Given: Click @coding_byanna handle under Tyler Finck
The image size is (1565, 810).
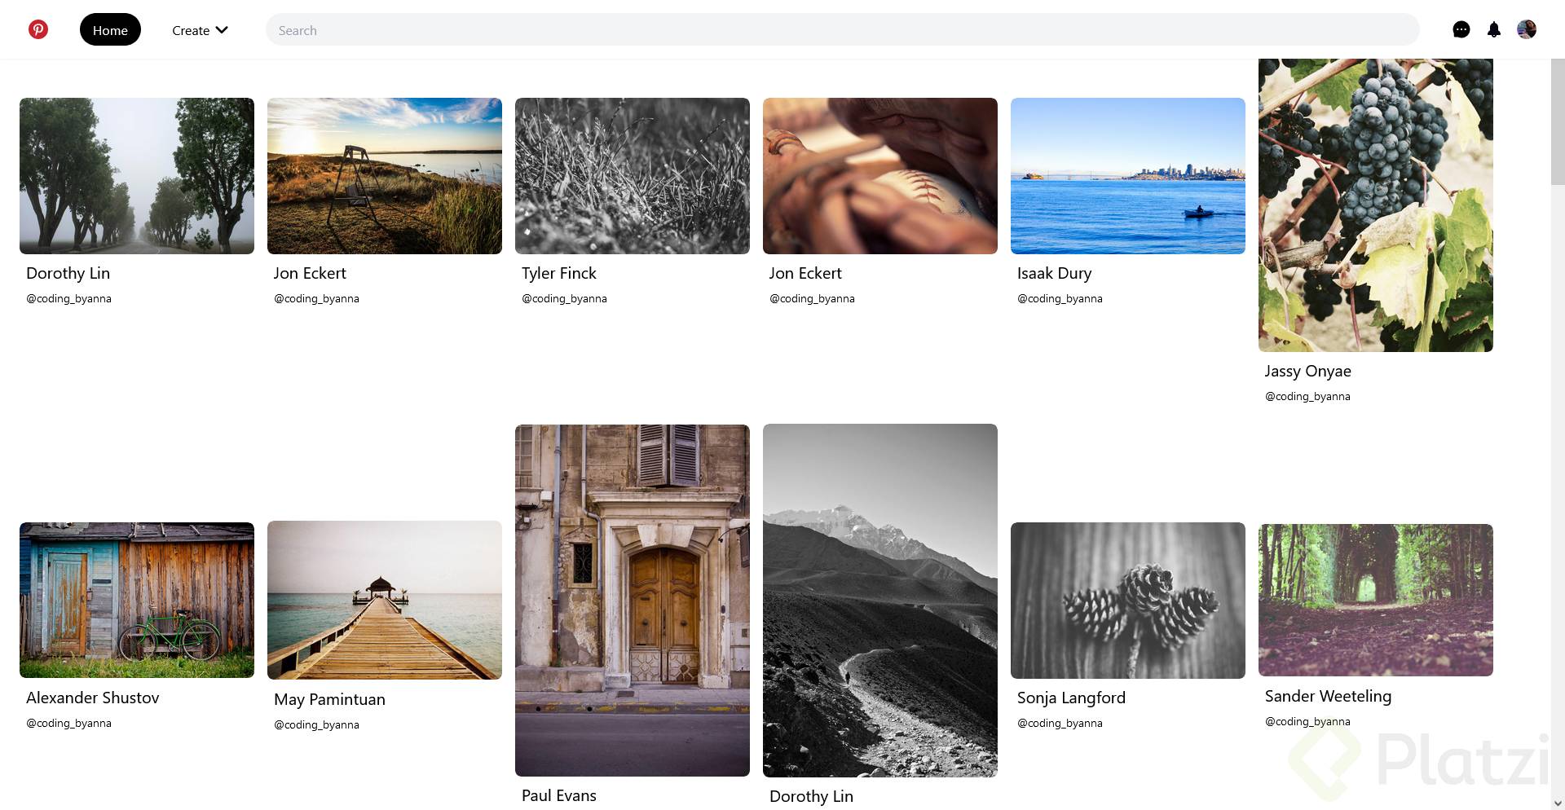Looking at the screenshot, I should (x=564, y=299).
